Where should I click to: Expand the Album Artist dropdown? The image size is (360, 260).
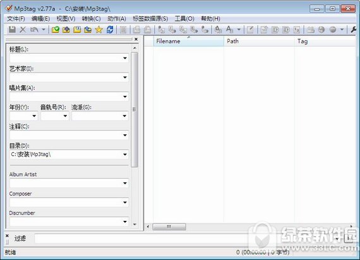pos(125,183)
